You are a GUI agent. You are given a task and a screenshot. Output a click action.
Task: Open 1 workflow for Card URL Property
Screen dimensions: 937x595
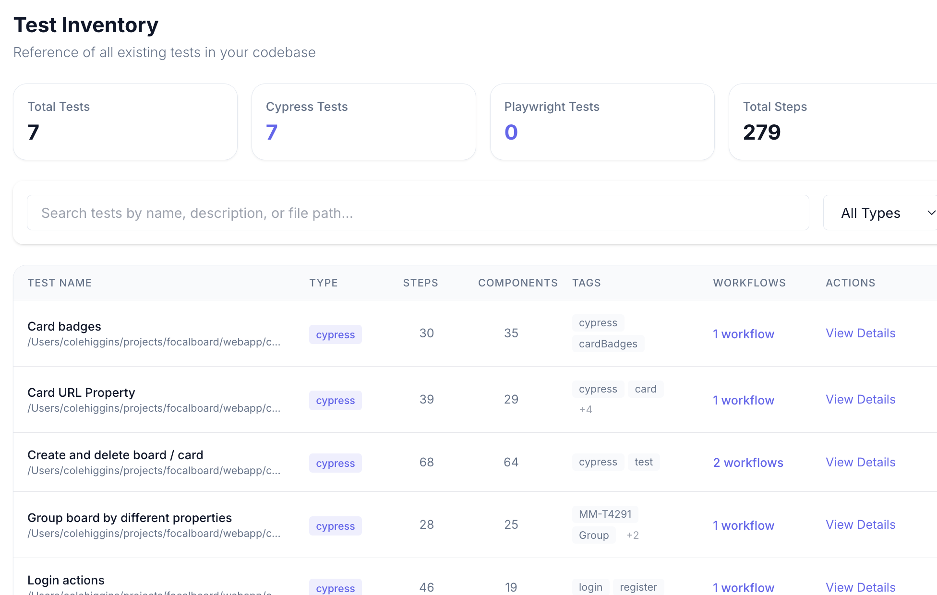click(743, 400)
